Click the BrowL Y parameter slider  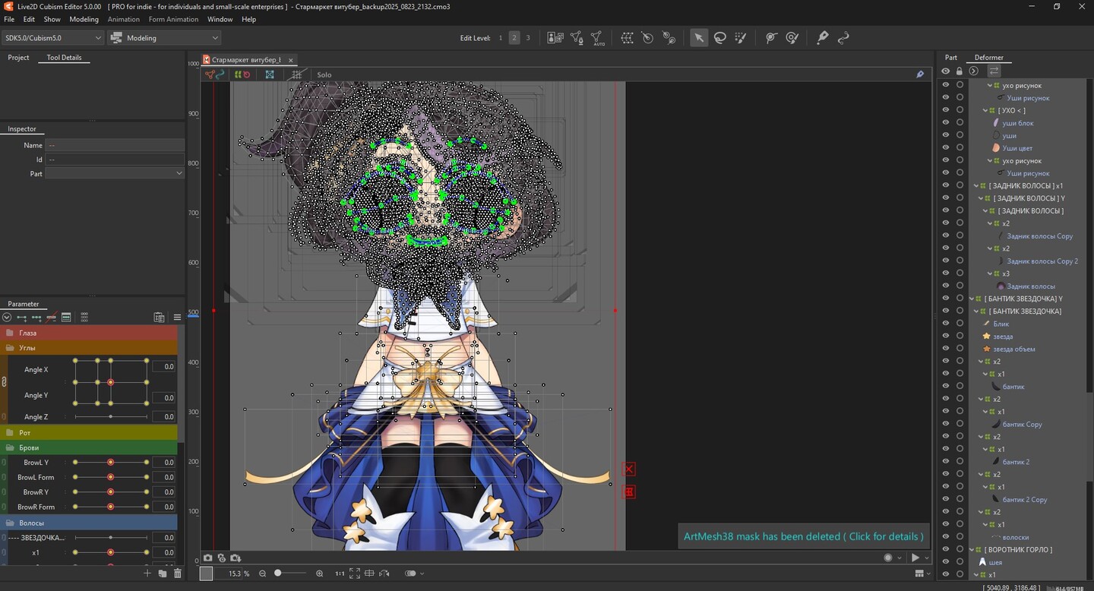point(111,463)
